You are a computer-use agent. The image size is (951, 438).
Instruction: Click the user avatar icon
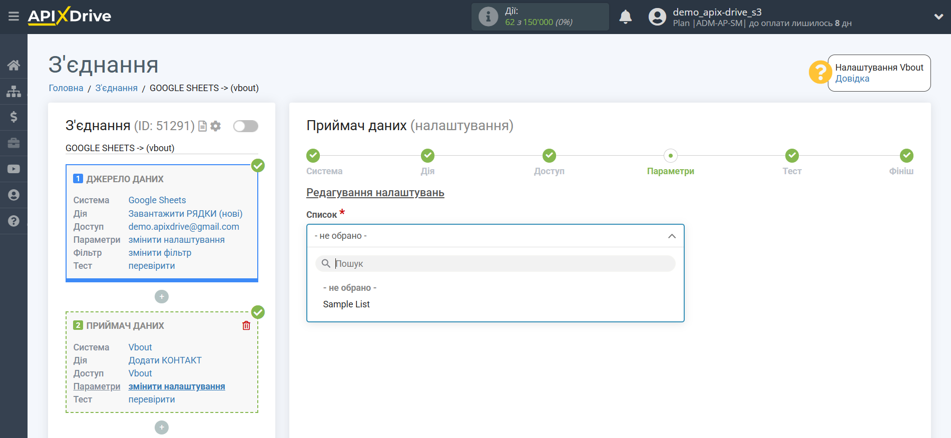657,17
